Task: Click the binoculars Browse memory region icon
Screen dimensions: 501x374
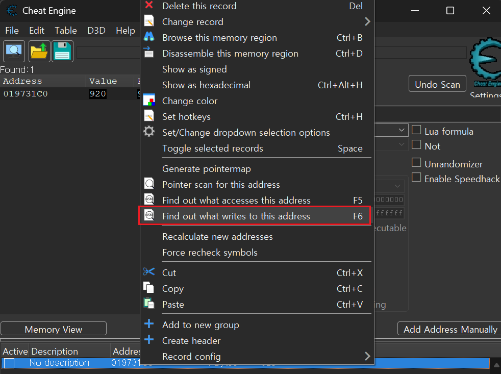Action: [x=148, y=37]
